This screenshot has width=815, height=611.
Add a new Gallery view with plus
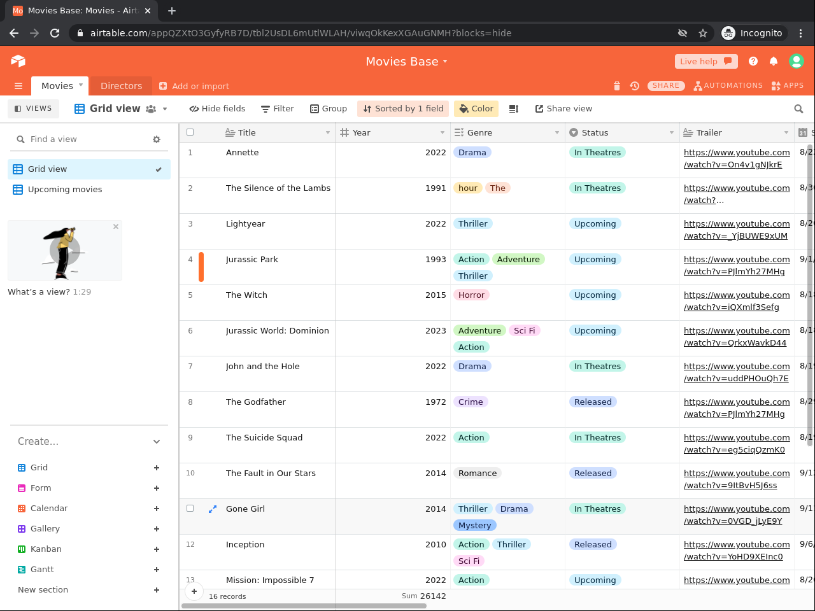[157, 529]
